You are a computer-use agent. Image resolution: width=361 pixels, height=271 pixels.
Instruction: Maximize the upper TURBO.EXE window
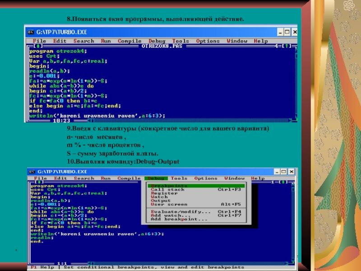pos(287,32)
